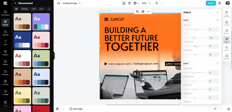Select the All filter tag

point(16,9)
